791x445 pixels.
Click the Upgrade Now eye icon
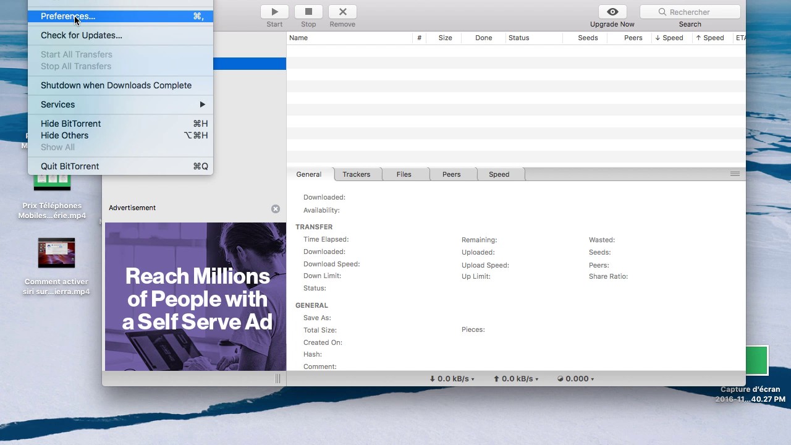[x=612, y=12]
